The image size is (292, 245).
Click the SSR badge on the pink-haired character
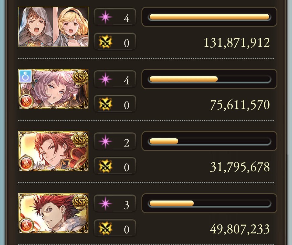[80, 77]
